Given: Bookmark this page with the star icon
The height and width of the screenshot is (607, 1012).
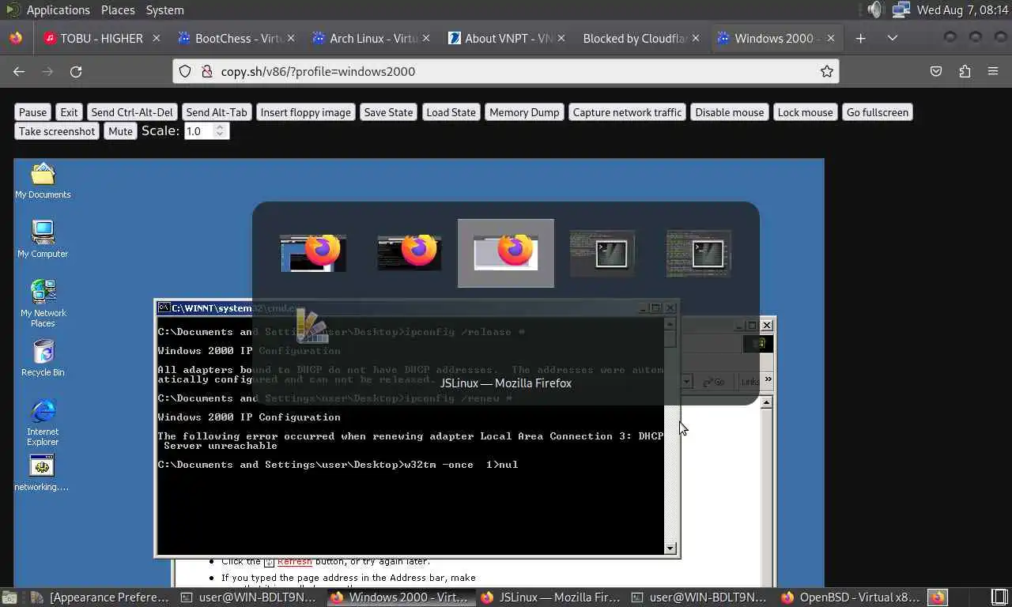Looking at the screenshot, I should click(827, 71).
